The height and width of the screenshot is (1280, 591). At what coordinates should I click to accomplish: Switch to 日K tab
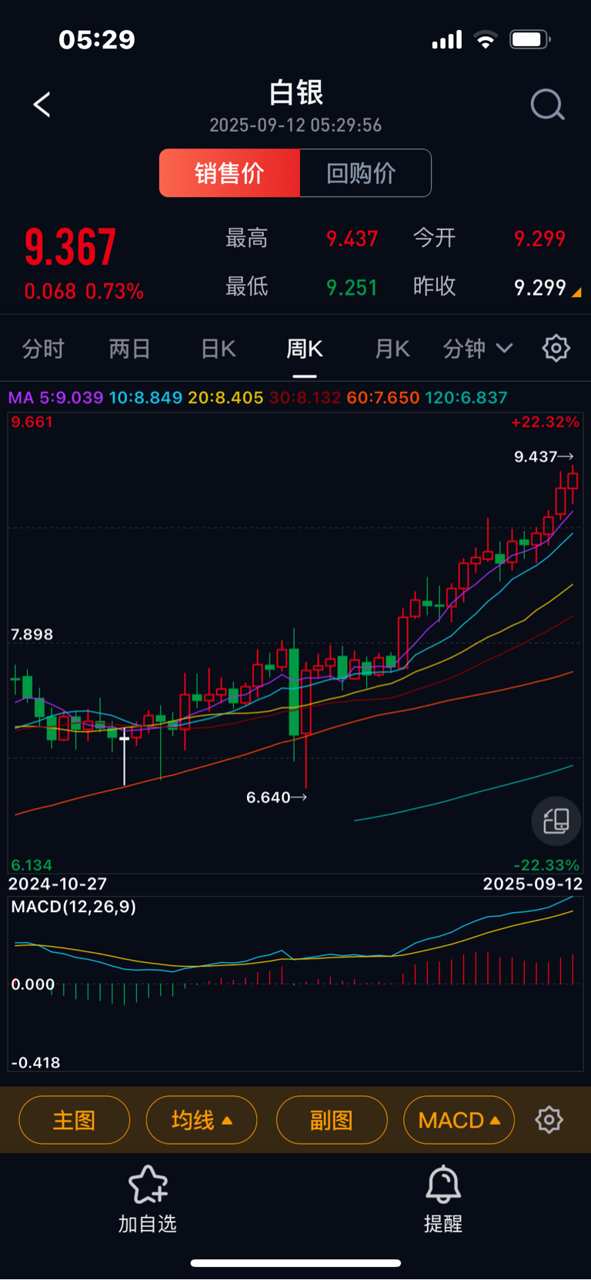tap(219, 349)
